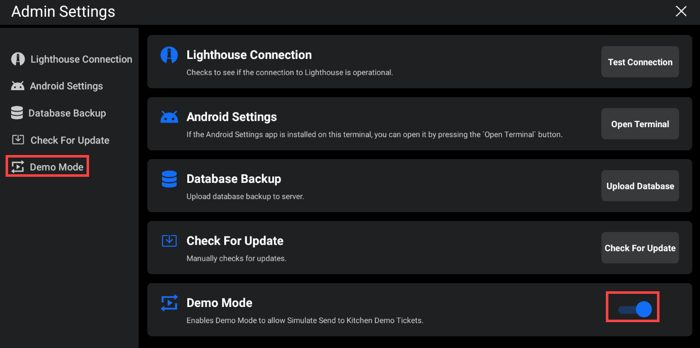The height and width of the screenshot is (348, 700).
Task: Click the blue database cylinder icon
Action: [x=169, y=178]
